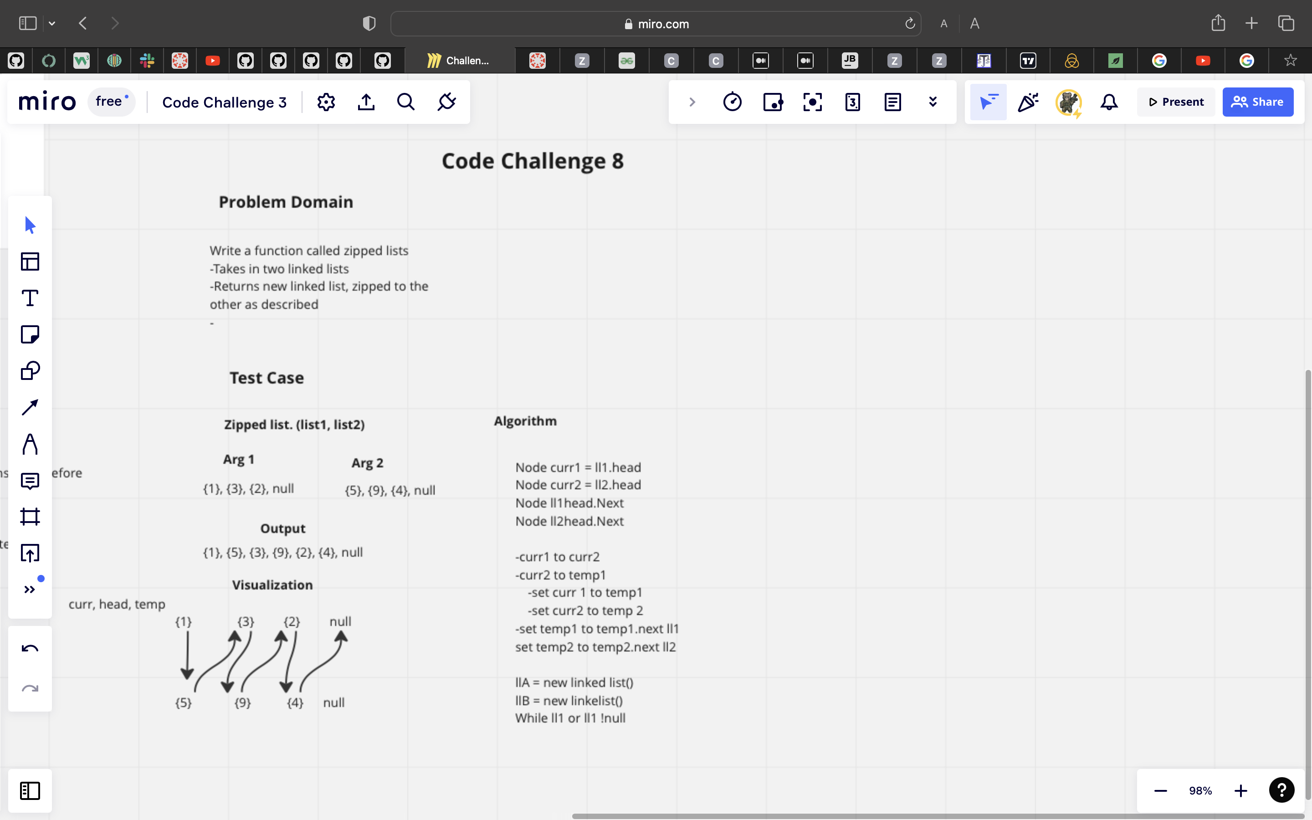Image resolution: width=1312 pixels, height=820 pixels.
Task: Toggle the board timer
Action: [733, 102]
